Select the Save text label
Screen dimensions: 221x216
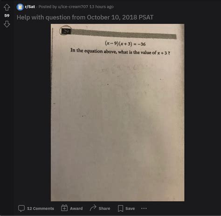(x=130, y=209)
